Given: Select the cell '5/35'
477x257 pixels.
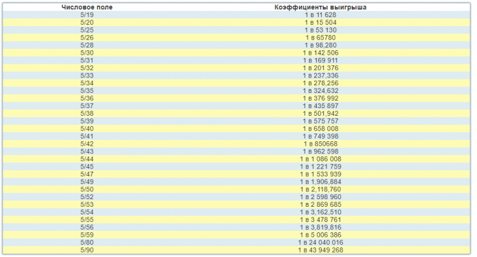Looking at the screenshot, I should (x=87, y=91).
